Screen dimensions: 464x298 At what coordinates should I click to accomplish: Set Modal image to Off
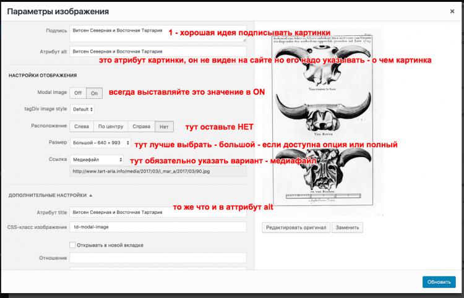[x=78, y=93]
